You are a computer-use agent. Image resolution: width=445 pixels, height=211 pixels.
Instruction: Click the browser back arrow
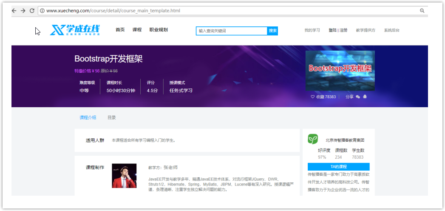[14, 11]
